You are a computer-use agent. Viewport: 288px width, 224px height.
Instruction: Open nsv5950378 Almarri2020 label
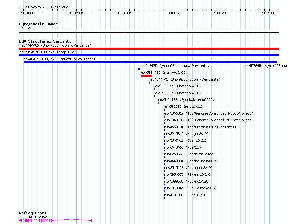point(187,174)
